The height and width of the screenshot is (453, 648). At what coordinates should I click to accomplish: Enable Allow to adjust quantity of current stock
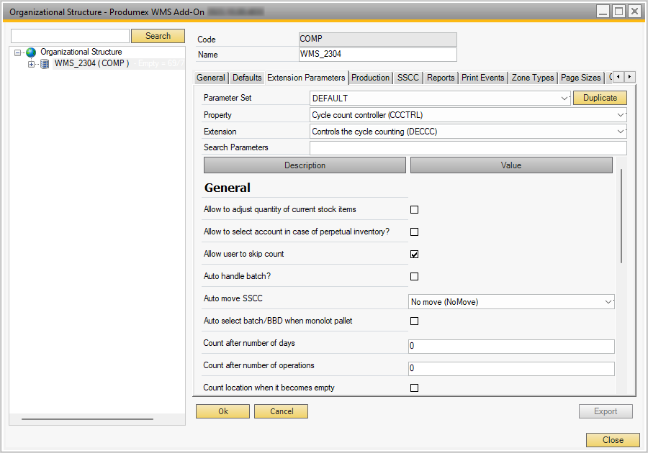point(414,210)
